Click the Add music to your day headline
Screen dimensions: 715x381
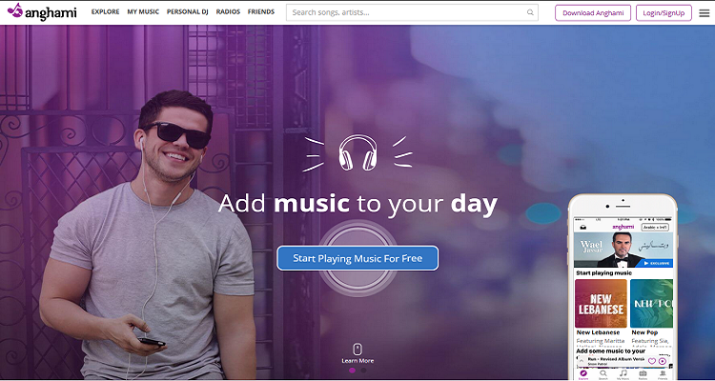[x=357, y=204]
